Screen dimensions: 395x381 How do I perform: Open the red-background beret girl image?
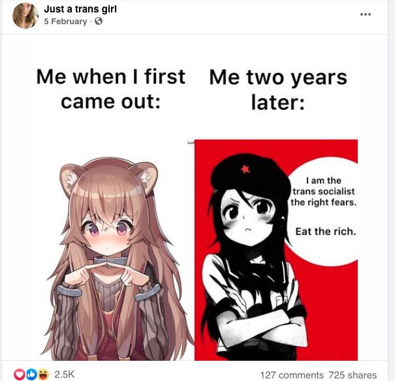tap(276, 250)
